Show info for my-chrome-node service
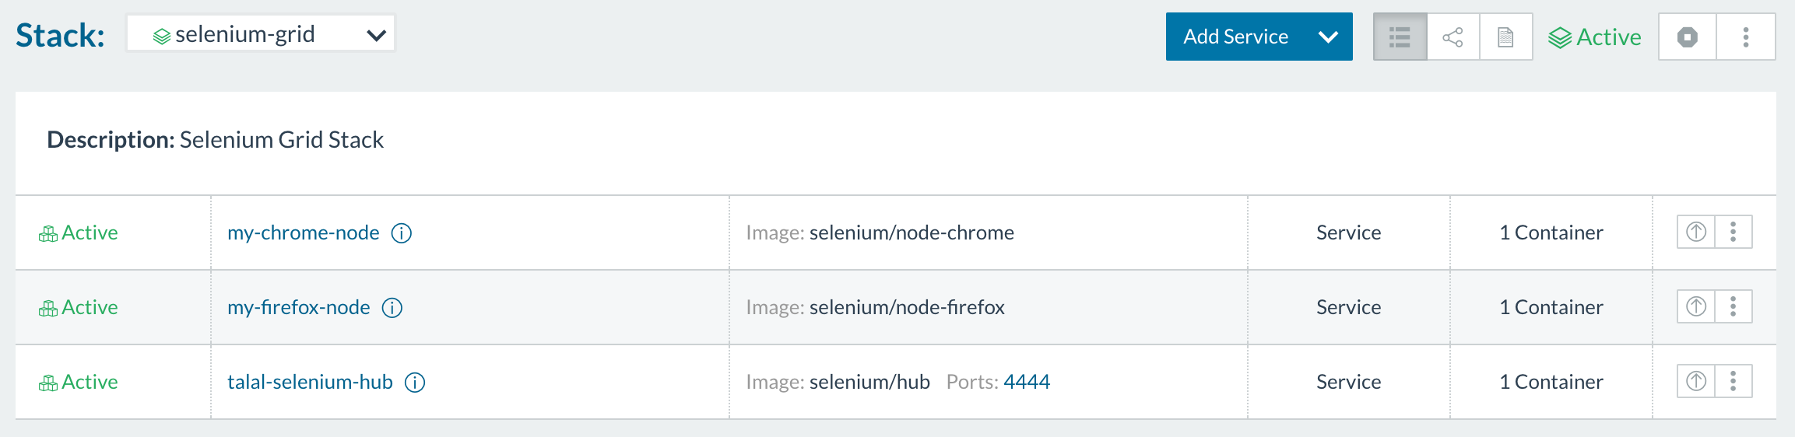This screenshot has width=1795, height=437. tap(402, 233)
